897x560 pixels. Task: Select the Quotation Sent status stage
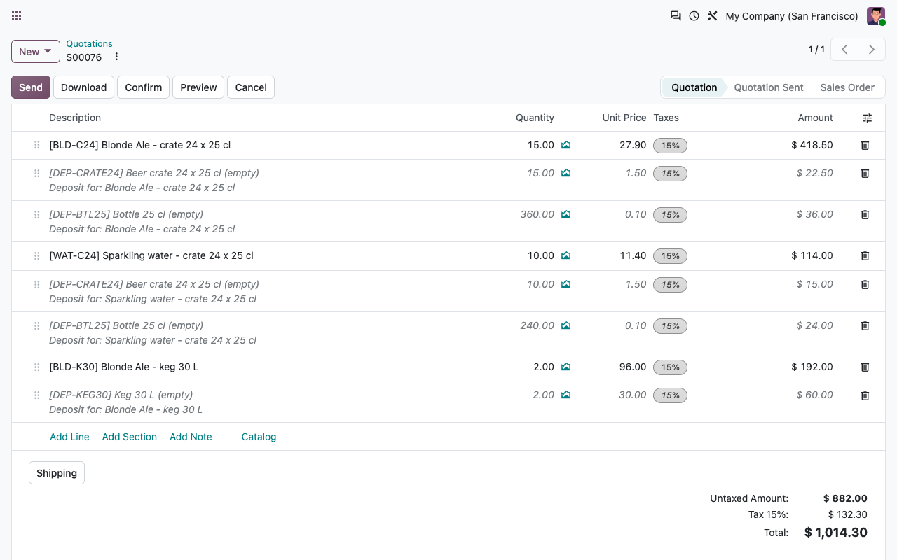tap(769, 87)
